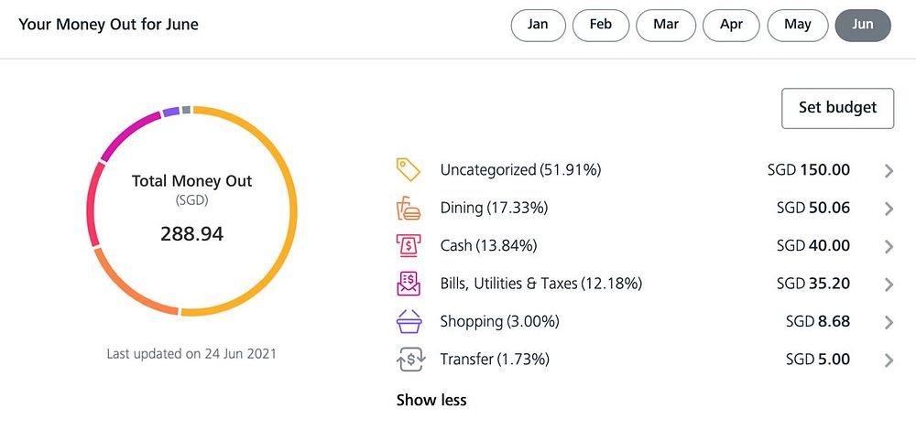Open the Shopping row chevron

click(889, 322)
